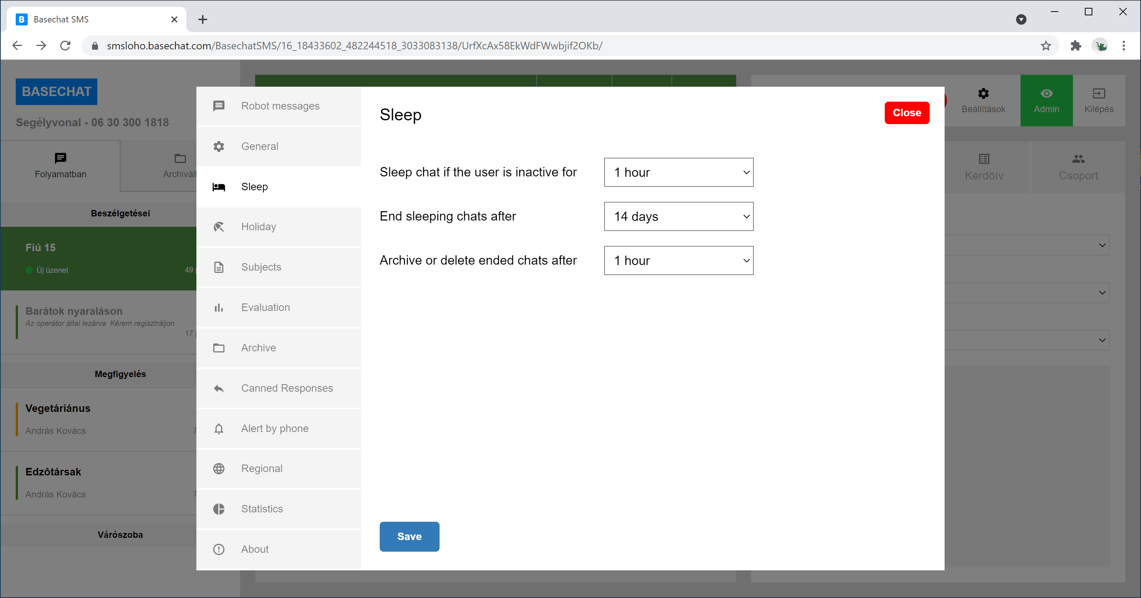This screenshot has width=1141, height=598.
Task: Click the Statistics pie chart icon
Action: click(x=219, y=509)
